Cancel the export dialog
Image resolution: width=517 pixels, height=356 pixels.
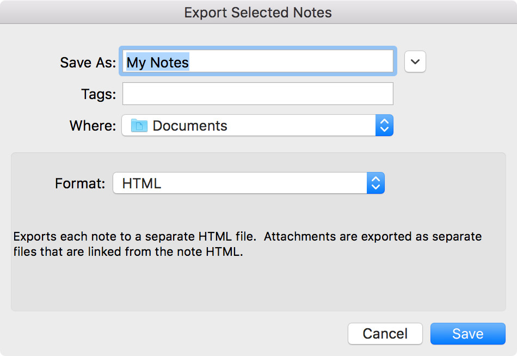(x=385, y=334)
